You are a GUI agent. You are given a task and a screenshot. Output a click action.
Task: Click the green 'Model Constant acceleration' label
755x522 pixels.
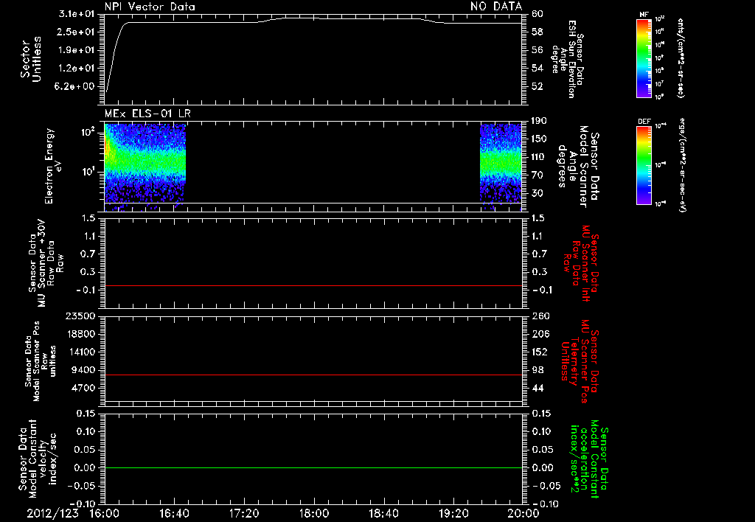click(588, 459)
